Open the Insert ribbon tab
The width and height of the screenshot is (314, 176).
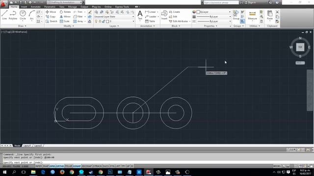pos(24,7)
